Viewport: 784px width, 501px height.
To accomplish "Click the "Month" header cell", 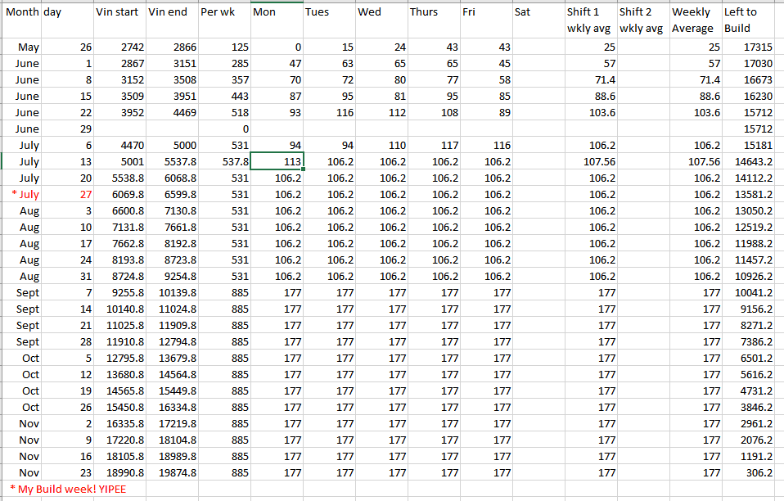I will (x=21, y=12).
